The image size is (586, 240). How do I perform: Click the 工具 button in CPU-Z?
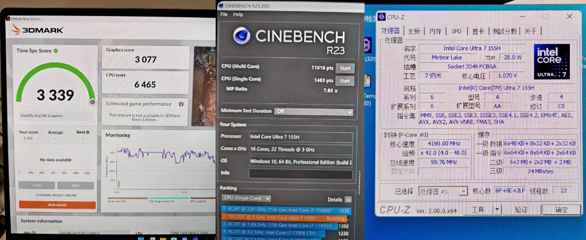point(478,210)
